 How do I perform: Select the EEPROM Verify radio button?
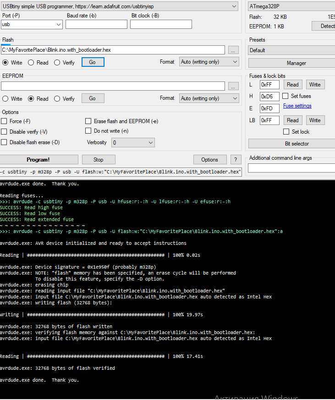tap(57, 98)
